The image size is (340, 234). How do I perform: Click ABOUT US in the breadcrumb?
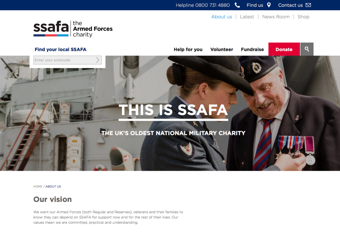[53, 186]
